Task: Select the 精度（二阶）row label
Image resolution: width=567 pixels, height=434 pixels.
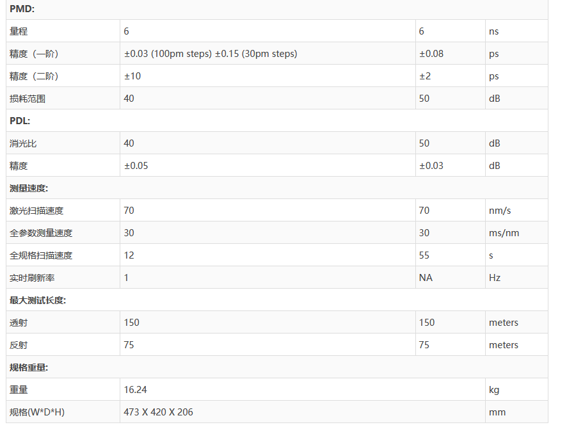Action: [35, 76]
